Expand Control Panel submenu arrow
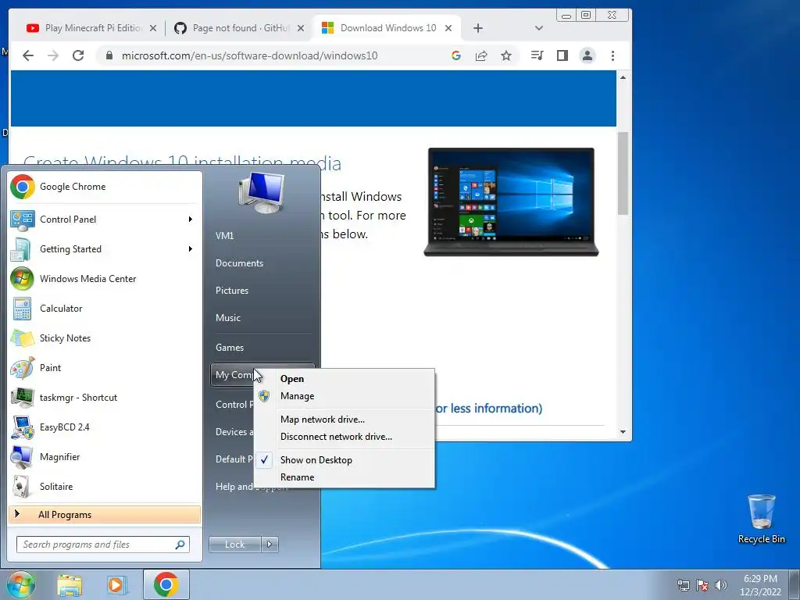This screenshot has height=600, width=800. click(x=191, y=220)
